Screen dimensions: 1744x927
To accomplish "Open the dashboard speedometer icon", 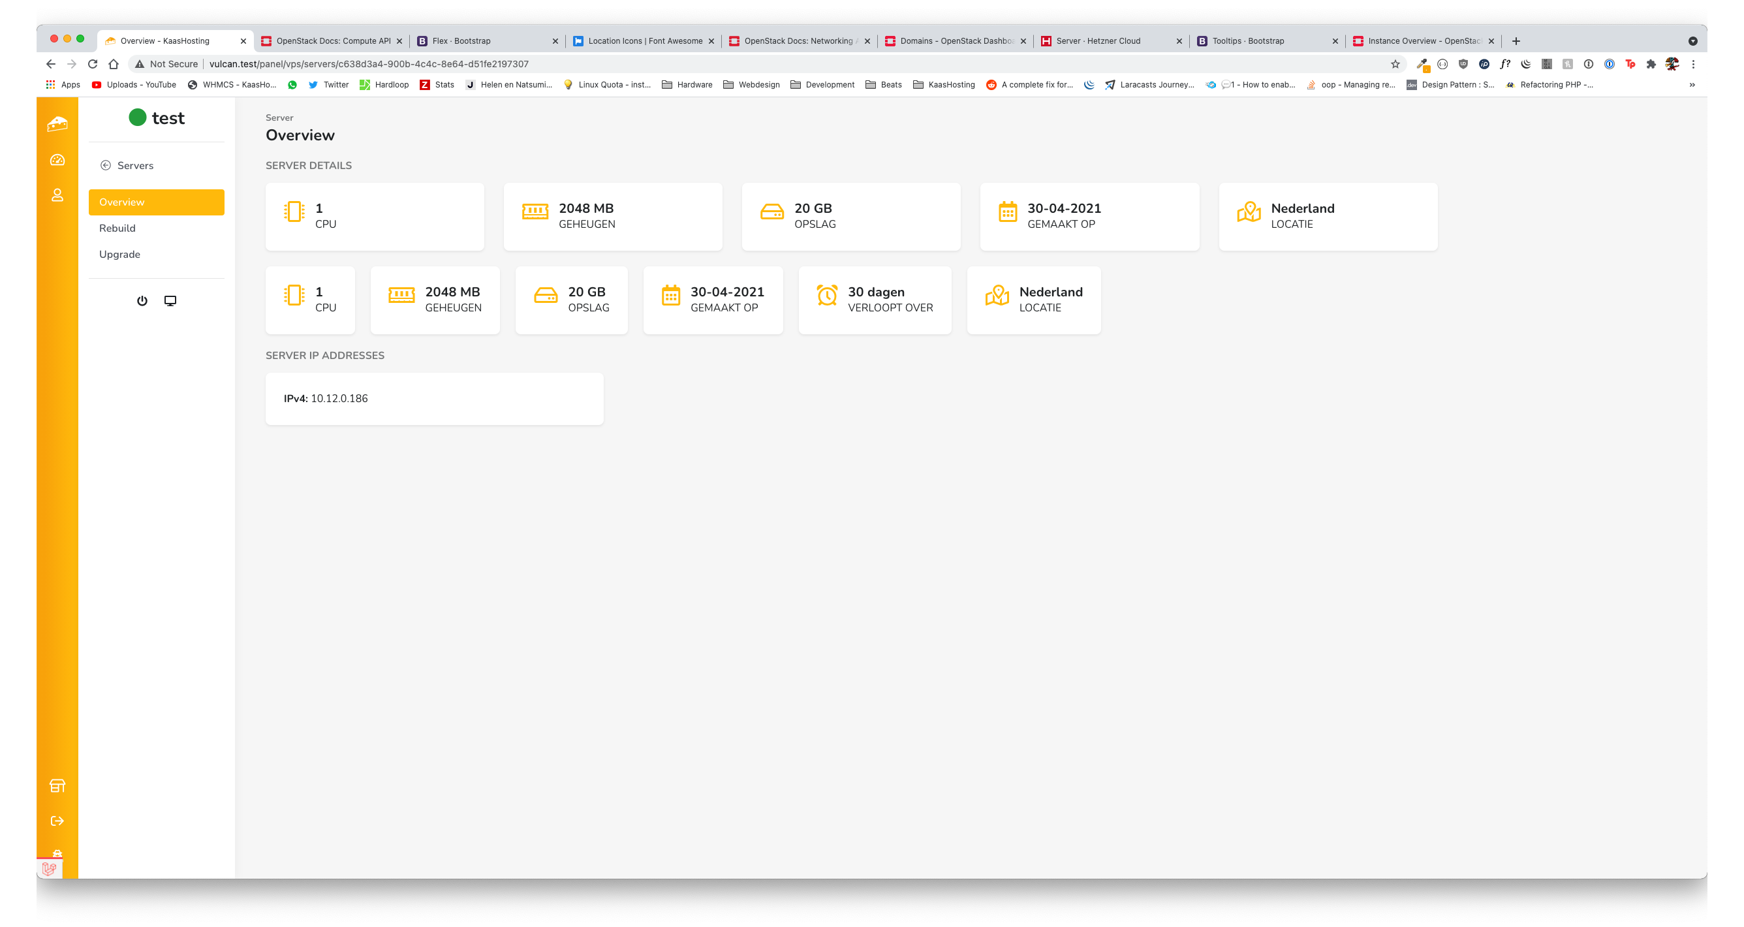I will tap(57, 160).
